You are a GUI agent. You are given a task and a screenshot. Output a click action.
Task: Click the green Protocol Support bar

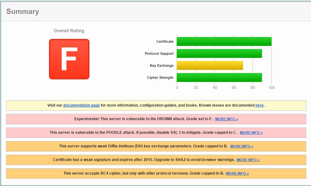(220, 53)
